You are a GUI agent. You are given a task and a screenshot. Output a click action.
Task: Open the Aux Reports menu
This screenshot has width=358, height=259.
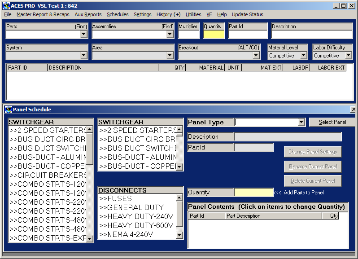[88, 14]
